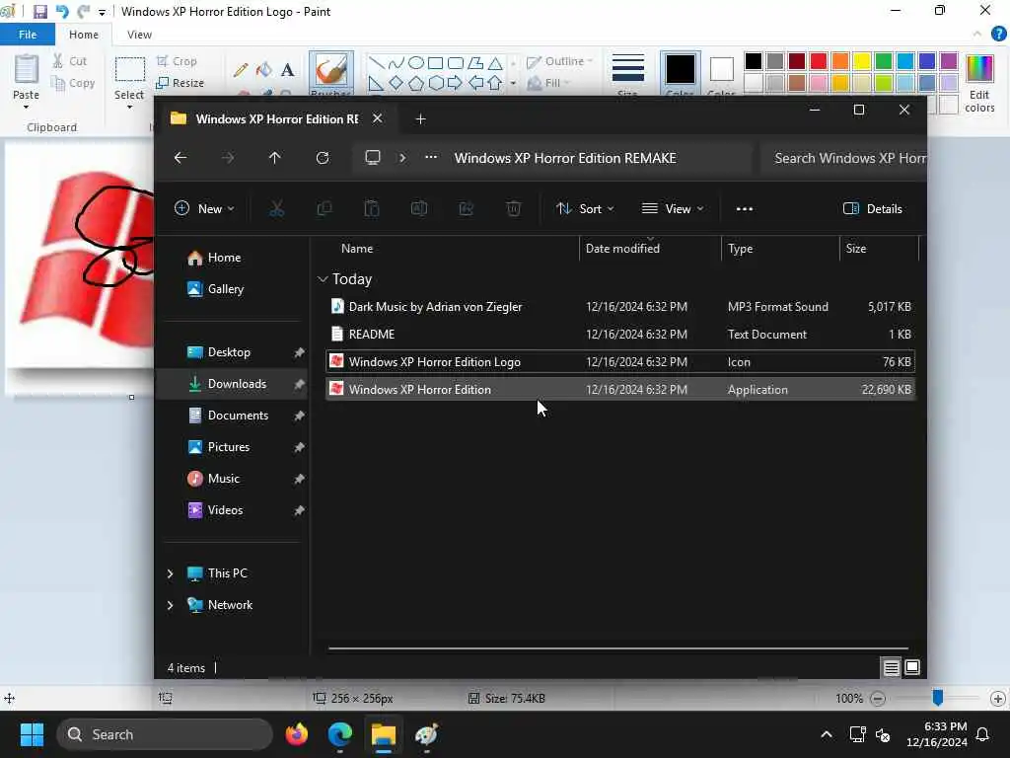Click the Paint zoom out minus button
The width and height of the screenshot is (1010, 758).
click(877, 699)
